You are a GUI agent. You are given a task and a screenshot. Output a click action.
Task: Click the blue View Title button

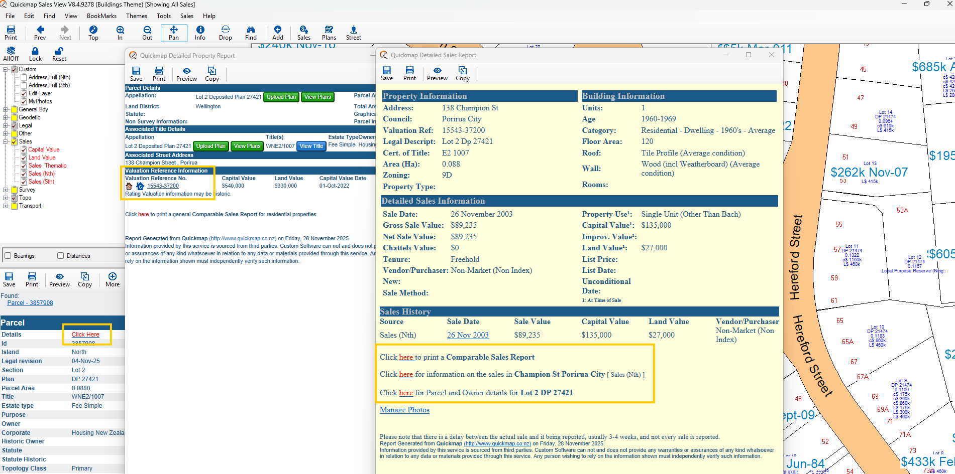[x=311, y=146]
